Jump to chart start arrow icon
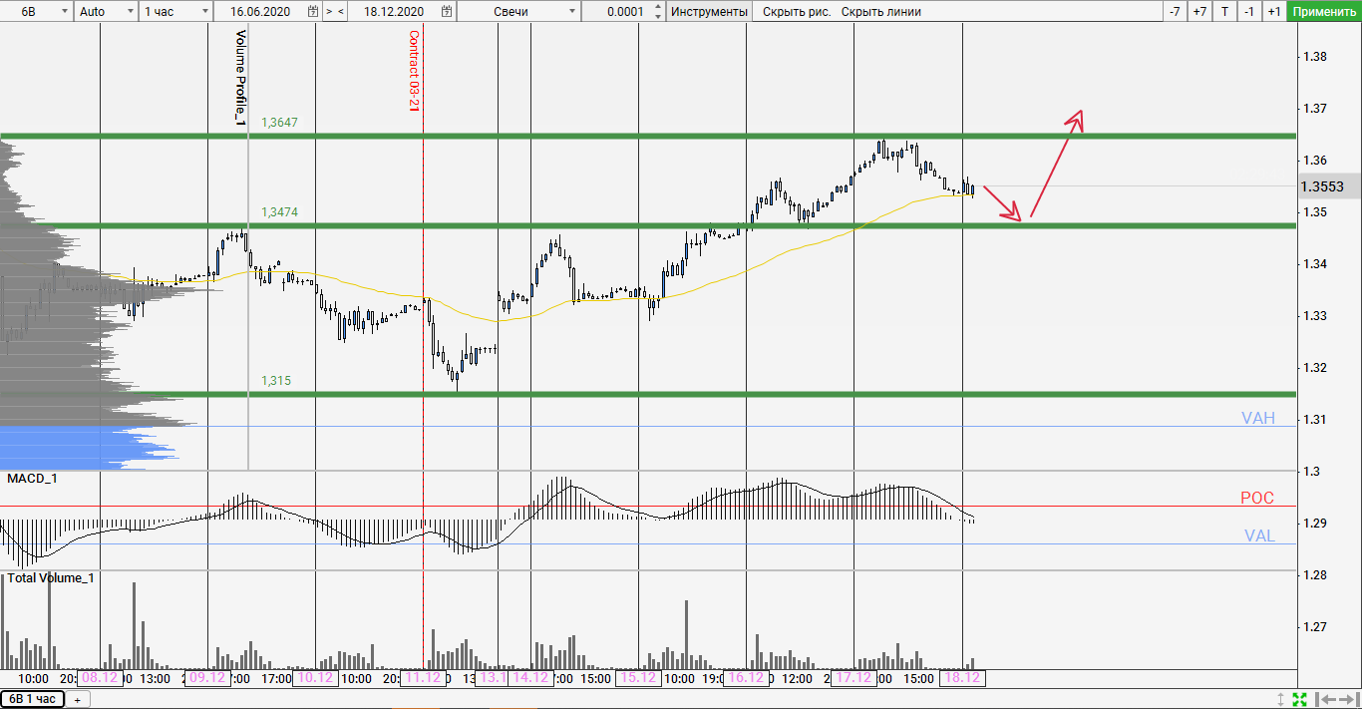Screen dimensions: 1362x709 (x=1324, y=700)
